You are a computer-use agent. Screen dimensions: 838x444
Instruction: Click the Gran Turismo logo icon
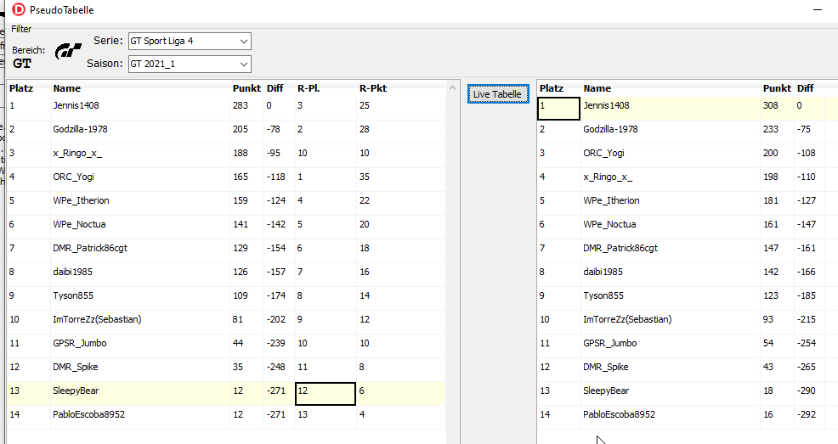[68, 52]
